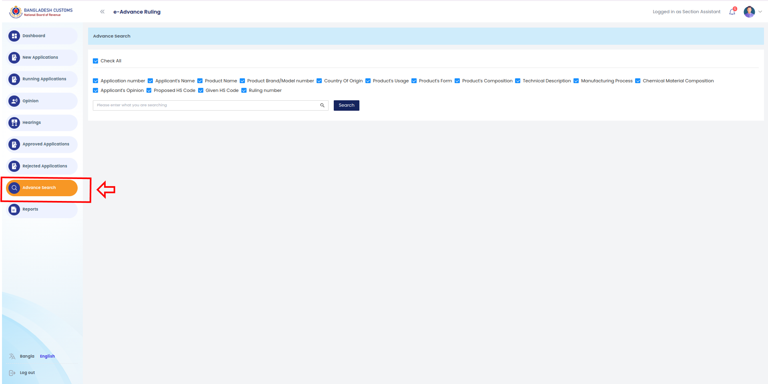Focus the search text input field

tap(211, 105)
